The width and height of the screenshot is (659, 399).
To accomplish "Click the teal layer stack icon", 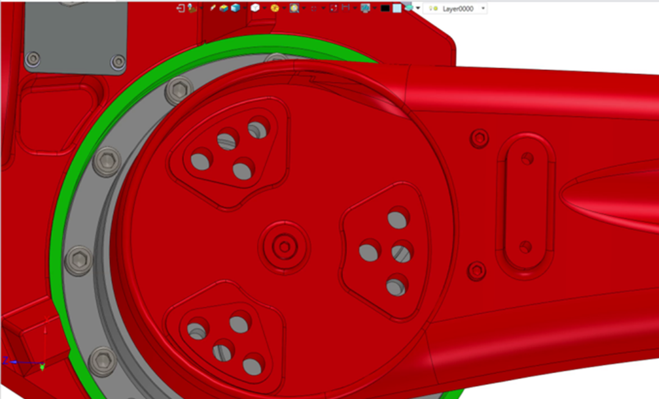I will (408, 8).
